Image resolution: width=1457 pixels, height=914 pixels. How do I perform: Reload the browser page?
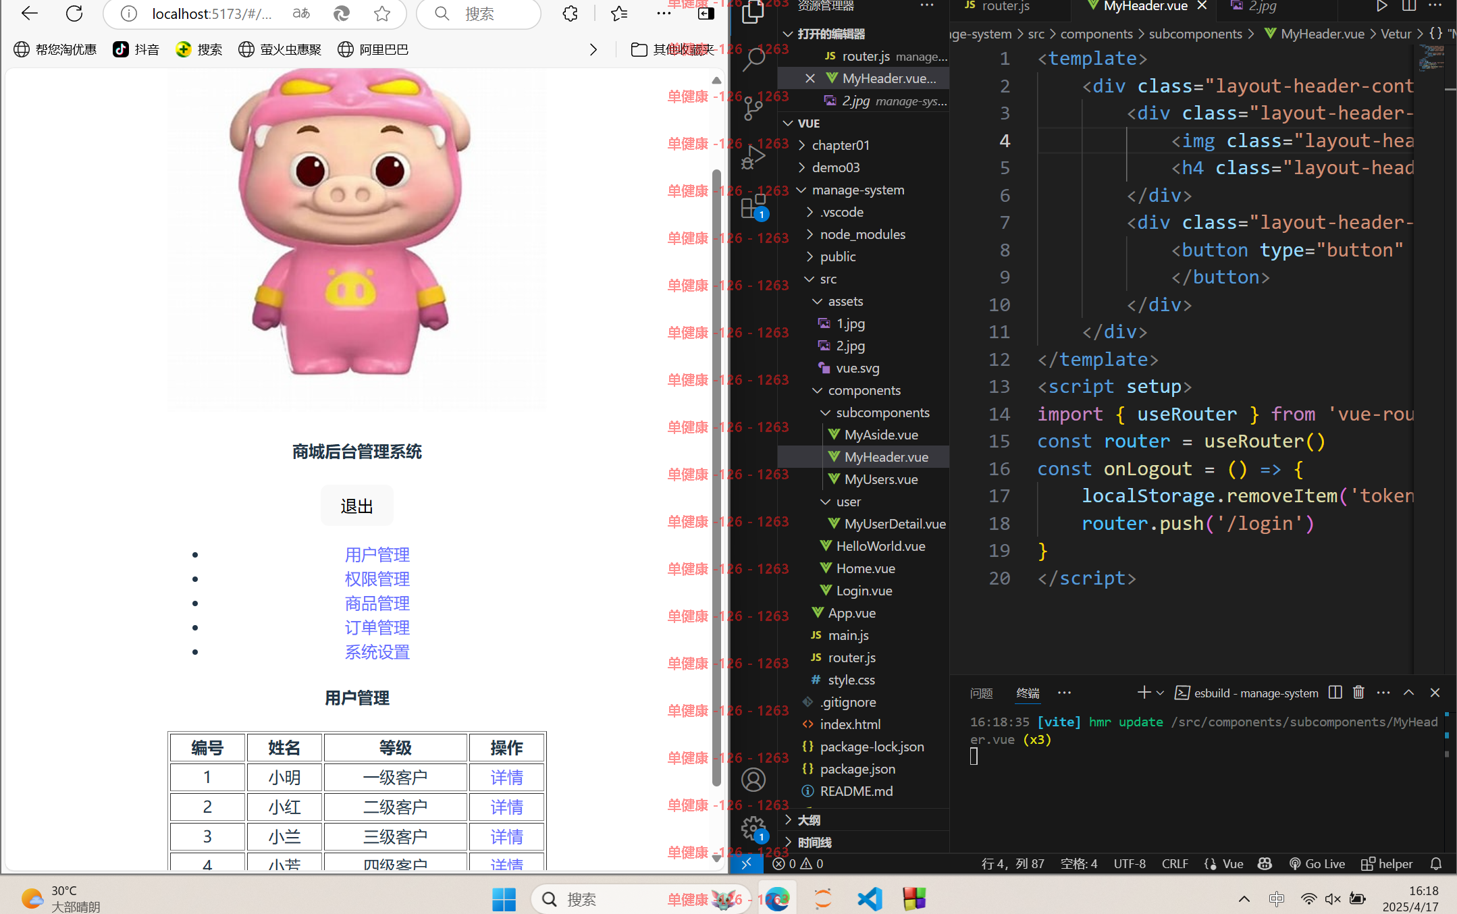point(74,13)
